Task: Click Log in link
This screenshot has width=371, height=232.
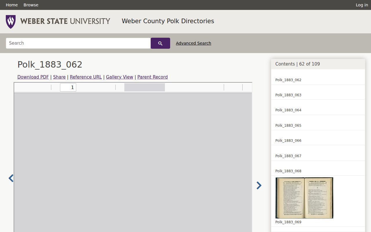Action: [362, 5]
